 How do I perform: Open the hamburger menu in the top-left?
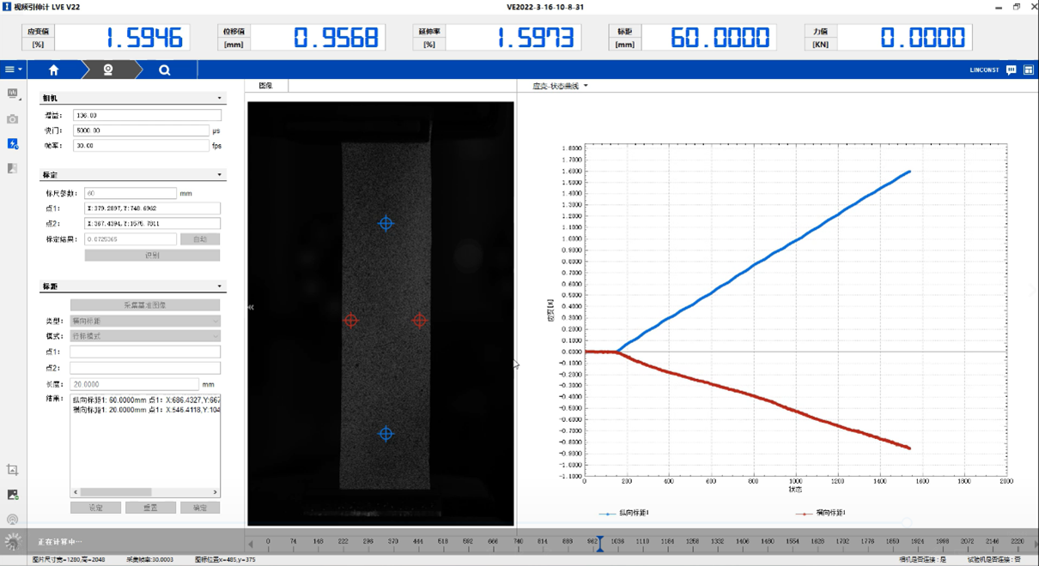pyautogui.click(x=12, y=70)
